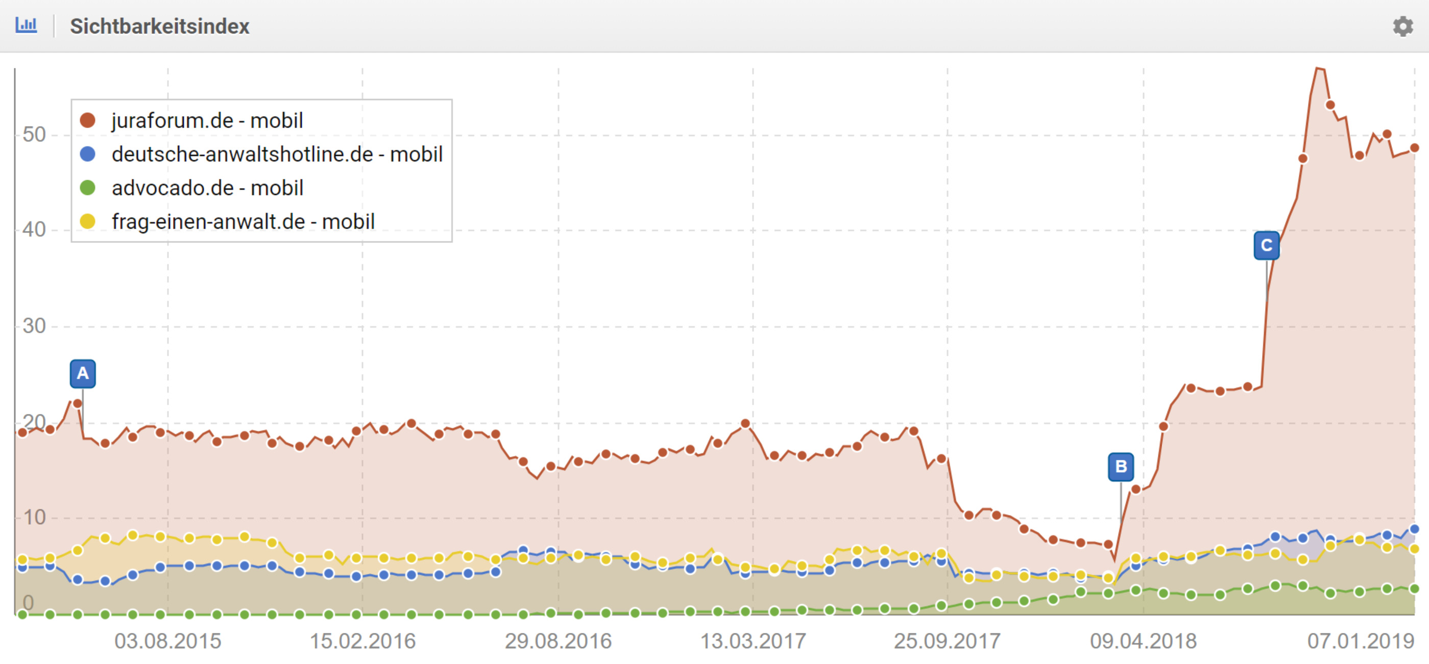This screenshot has height=664, width=1429.
Task: Toggle the frag-einen-anwalt.de - mobil legend entry
Action: (243, 222)
